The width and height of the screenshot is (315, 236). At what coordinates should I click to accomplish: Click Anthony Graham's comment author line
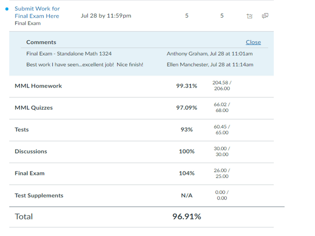coord(209,53)
